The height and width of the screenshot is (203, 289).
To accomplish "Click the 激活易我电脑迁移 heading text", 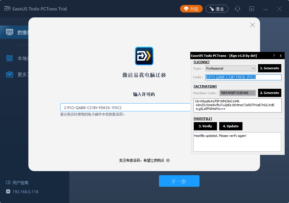I will point(144,75).
